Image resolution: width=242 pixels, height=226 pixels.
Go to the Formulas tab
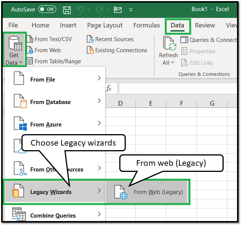(147, 25)
